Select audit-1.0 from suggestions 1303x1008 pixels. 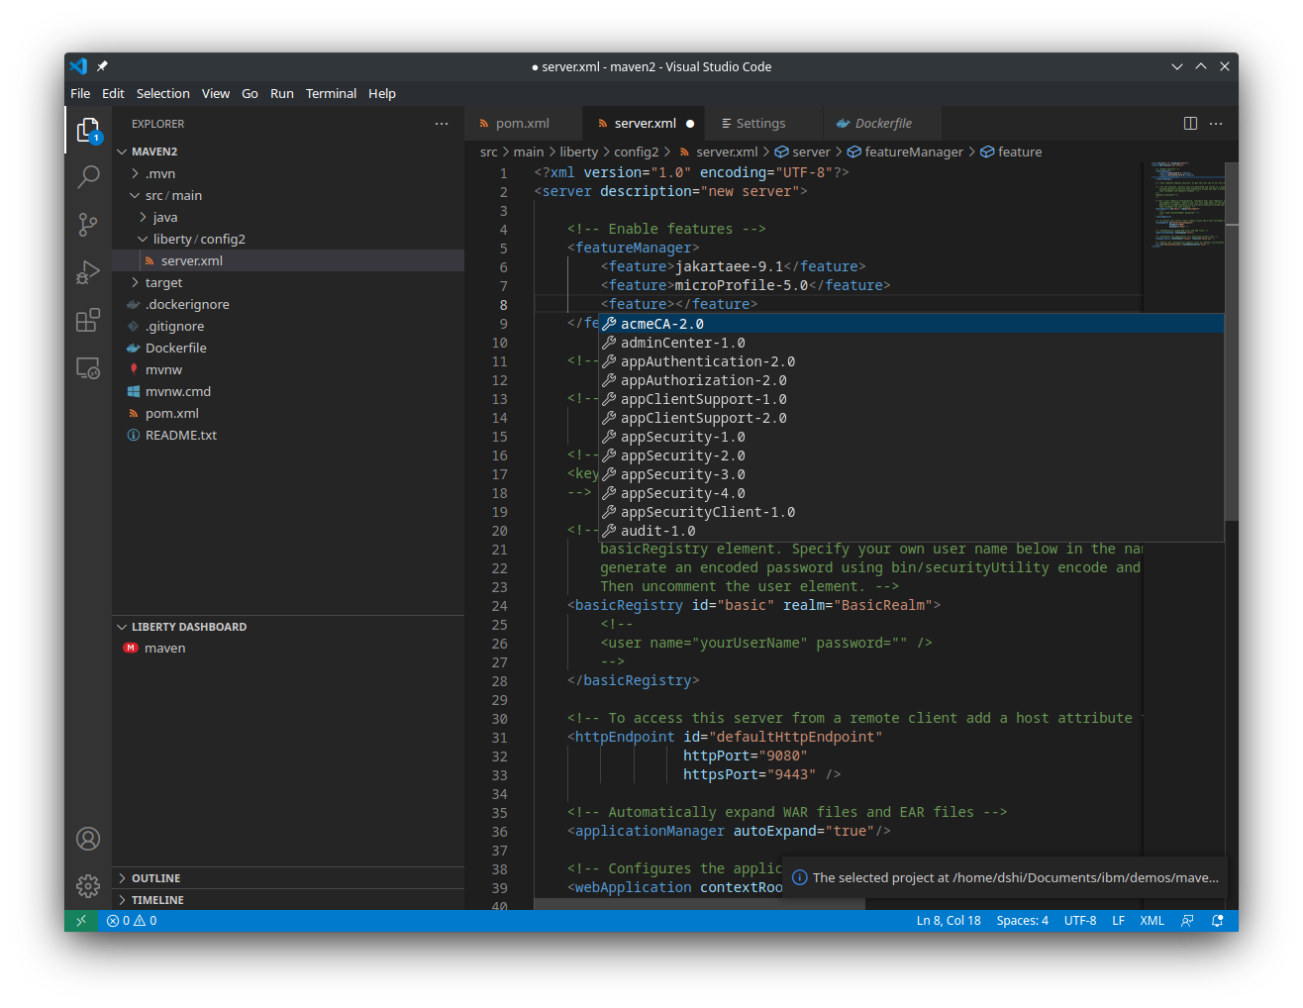pyautogui.click(x=911, y=531)
